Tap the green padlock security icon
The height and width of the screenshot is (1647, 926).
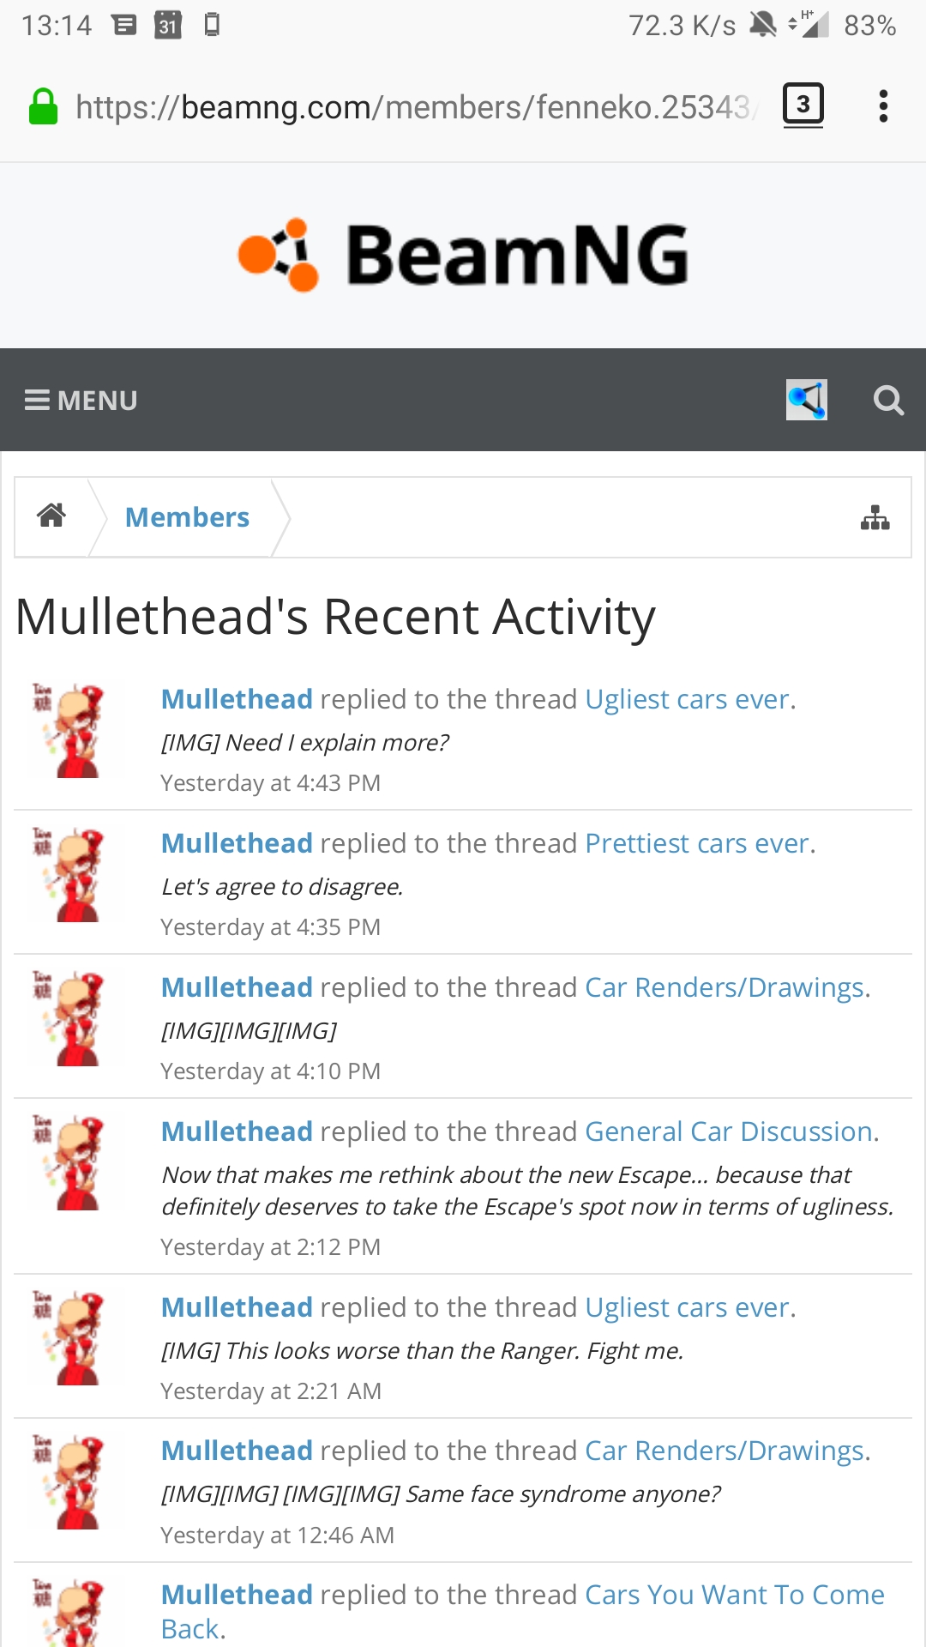[43, 107]
